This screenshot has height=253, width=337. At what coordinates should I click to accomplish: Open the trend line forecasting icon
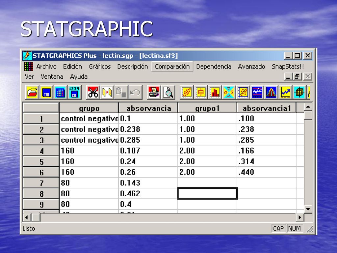tap(285, 92)
